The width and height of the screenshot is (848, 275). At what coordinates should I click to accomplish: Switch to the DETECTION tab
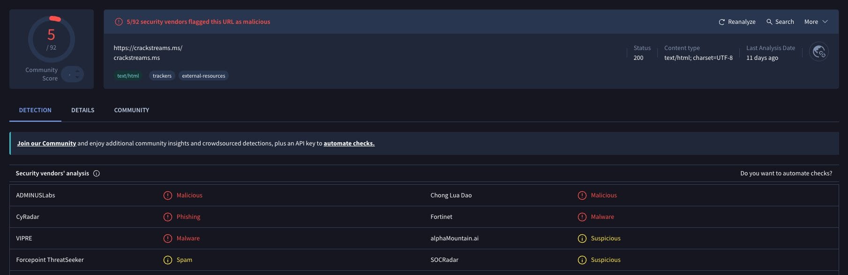[x=35, y=110]
